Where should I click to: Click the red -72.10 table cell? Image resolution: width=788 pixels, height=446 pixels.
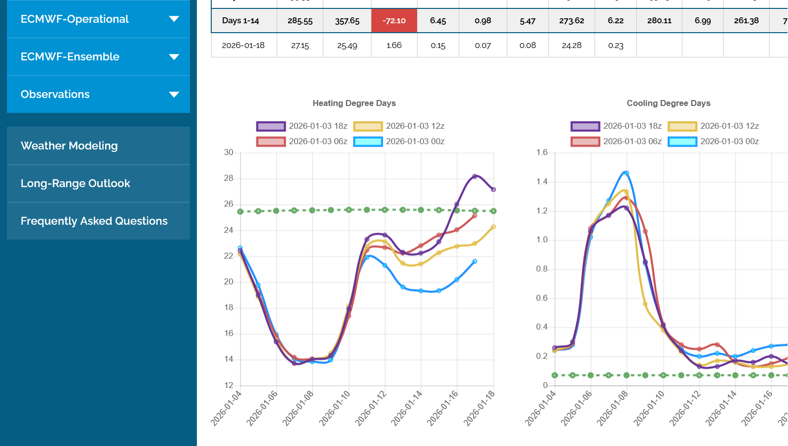pyautogui.click(x=394, y=21)
